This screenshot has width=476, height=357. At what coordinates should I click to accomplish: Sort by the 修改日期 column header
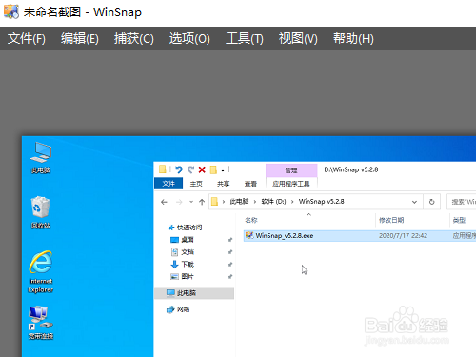(x=391, y=220)
